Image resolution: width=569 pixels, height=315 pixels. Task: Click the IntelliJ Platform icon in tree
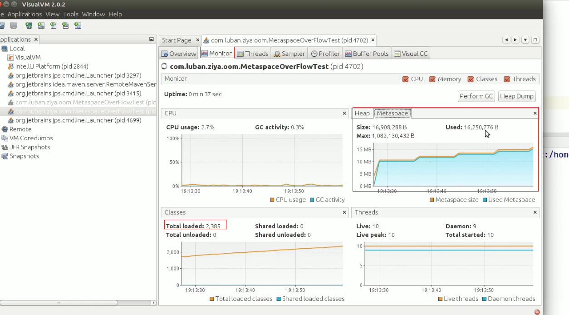coord(11,66)
